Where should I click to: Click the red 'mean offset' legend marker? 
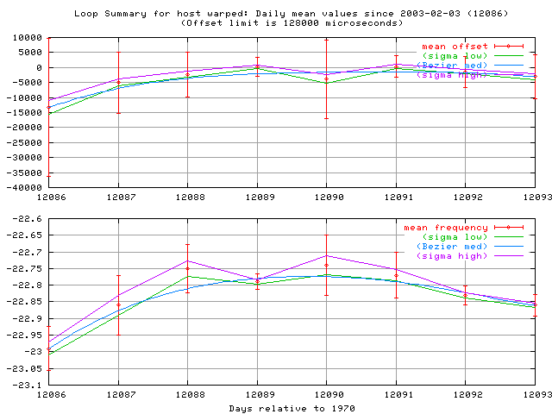pos(509,47)
